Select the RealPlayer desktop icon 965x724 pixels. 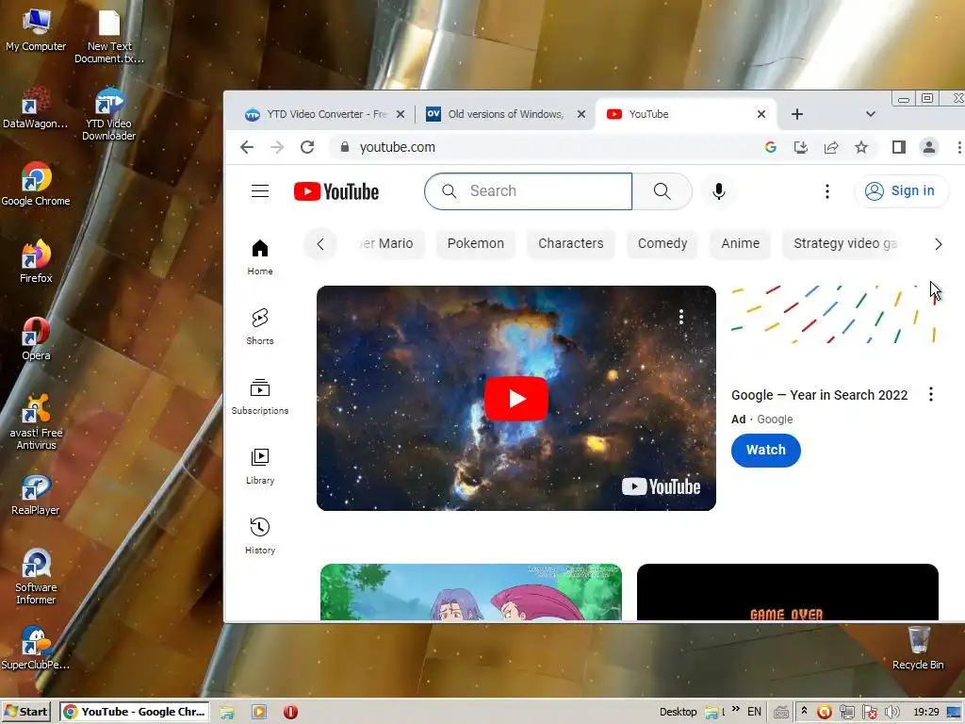[36, 494]
